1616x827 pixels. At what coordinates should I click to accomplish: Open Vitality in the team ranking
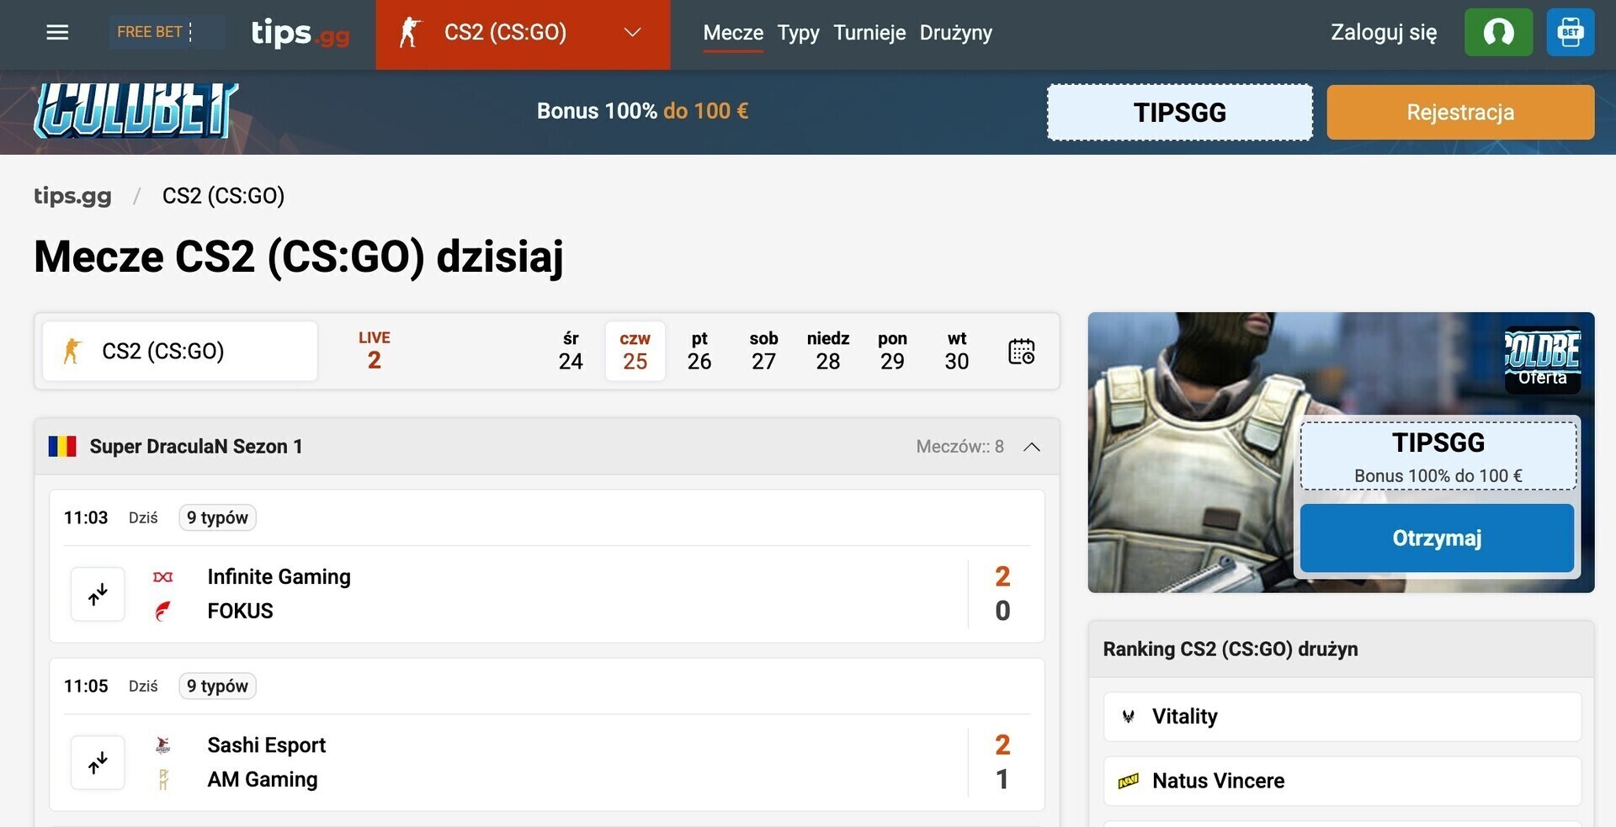[x=1342, y=717]
